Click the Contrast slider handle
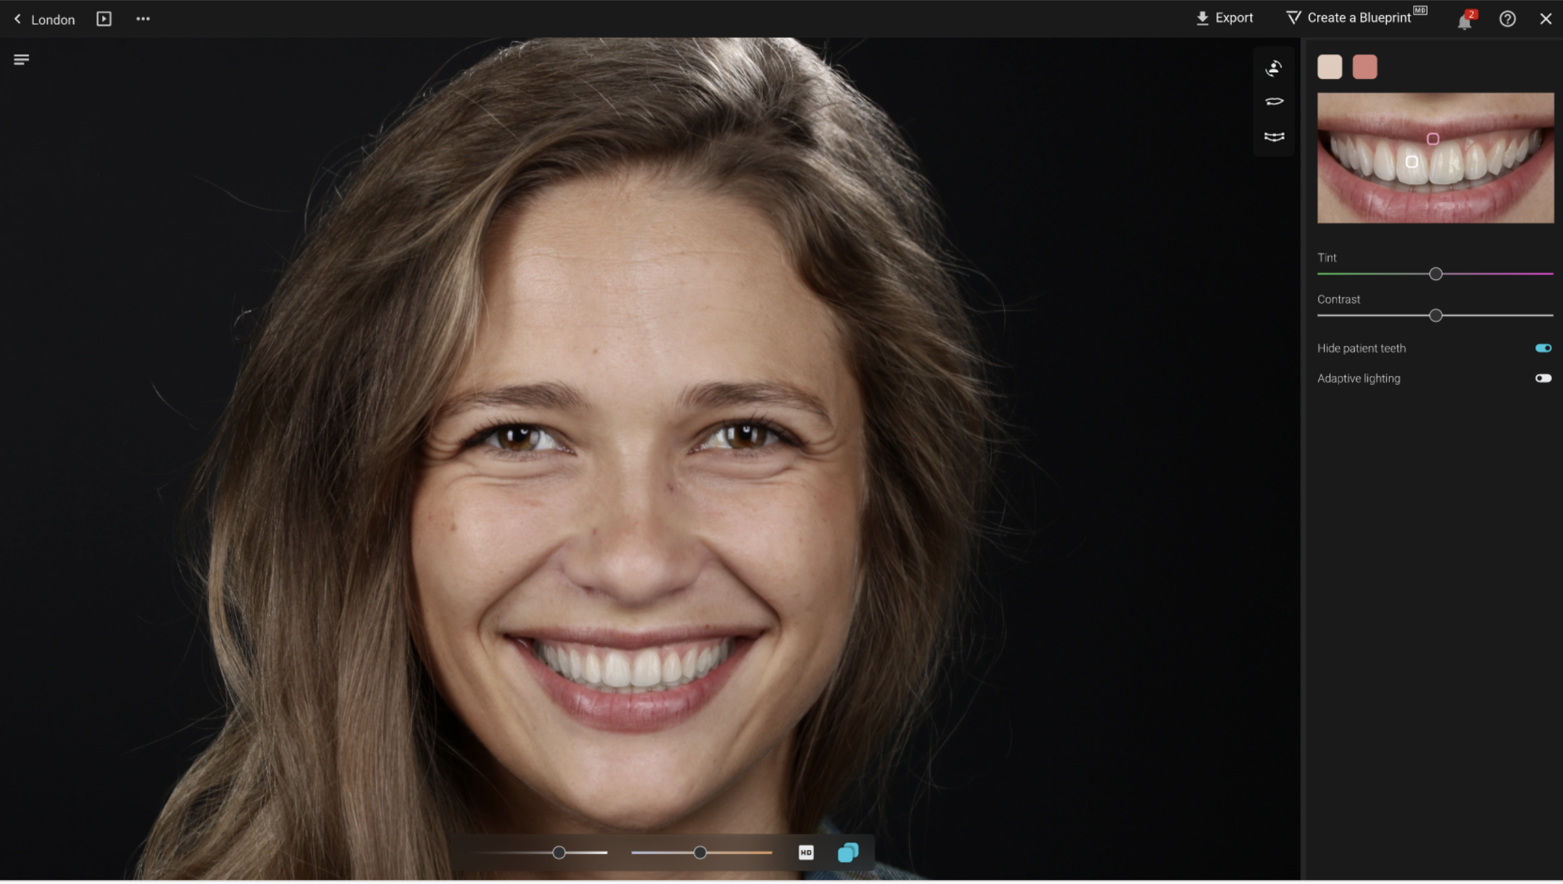Viewport: 1563px width, 884px height. 1435,316
